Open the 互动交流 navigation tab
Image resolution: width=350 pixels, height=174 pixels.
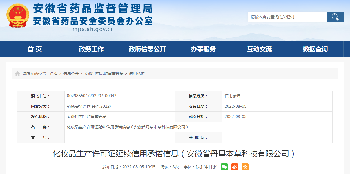tap(259, 49)
